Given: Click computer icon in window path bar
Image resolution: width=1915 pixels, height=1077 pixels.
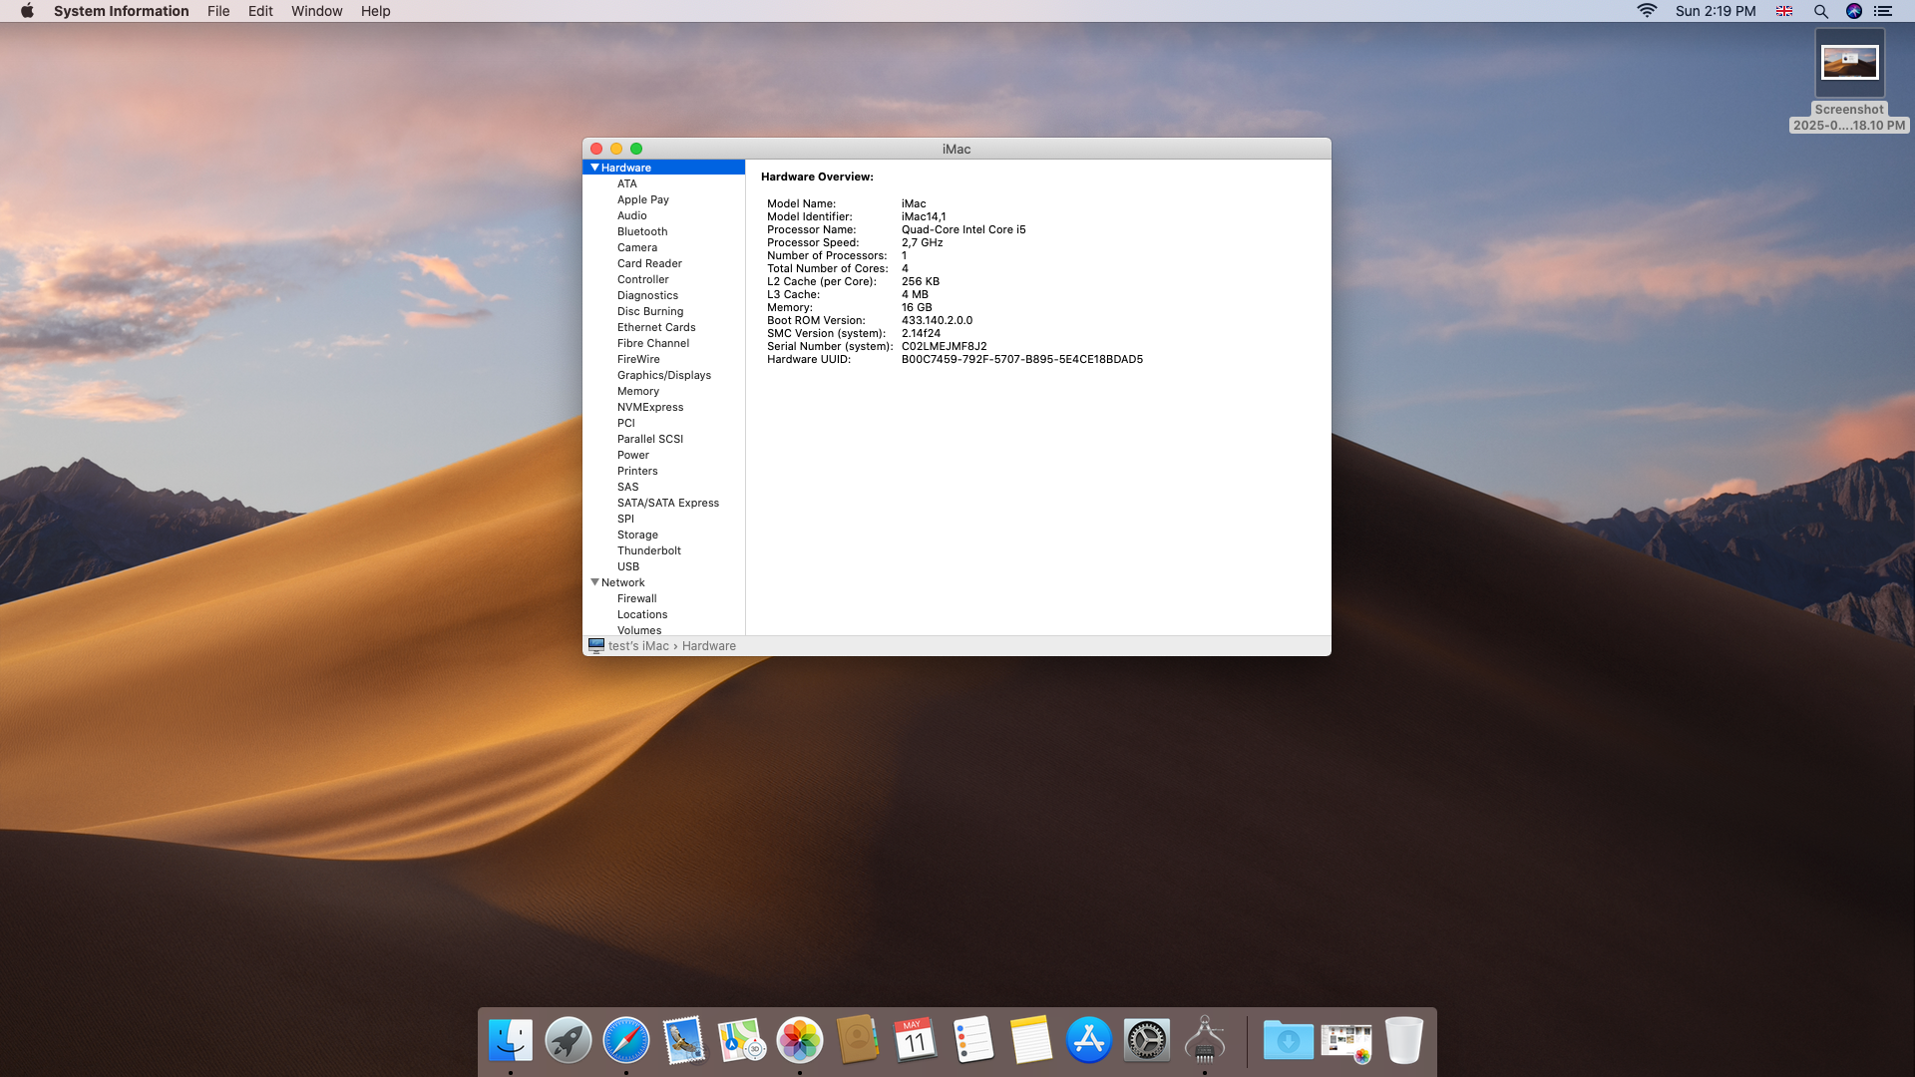Looking at the screenshot, I should point(596,645).
